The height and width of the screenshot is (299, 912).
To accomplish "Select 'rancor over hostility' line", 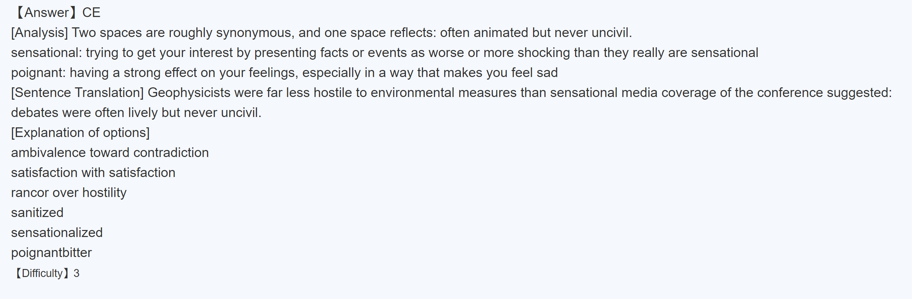I will point(69,192).
